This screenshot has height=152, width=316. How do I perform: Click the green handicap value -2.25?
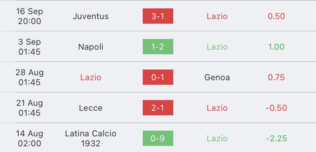tap(276, 138)
